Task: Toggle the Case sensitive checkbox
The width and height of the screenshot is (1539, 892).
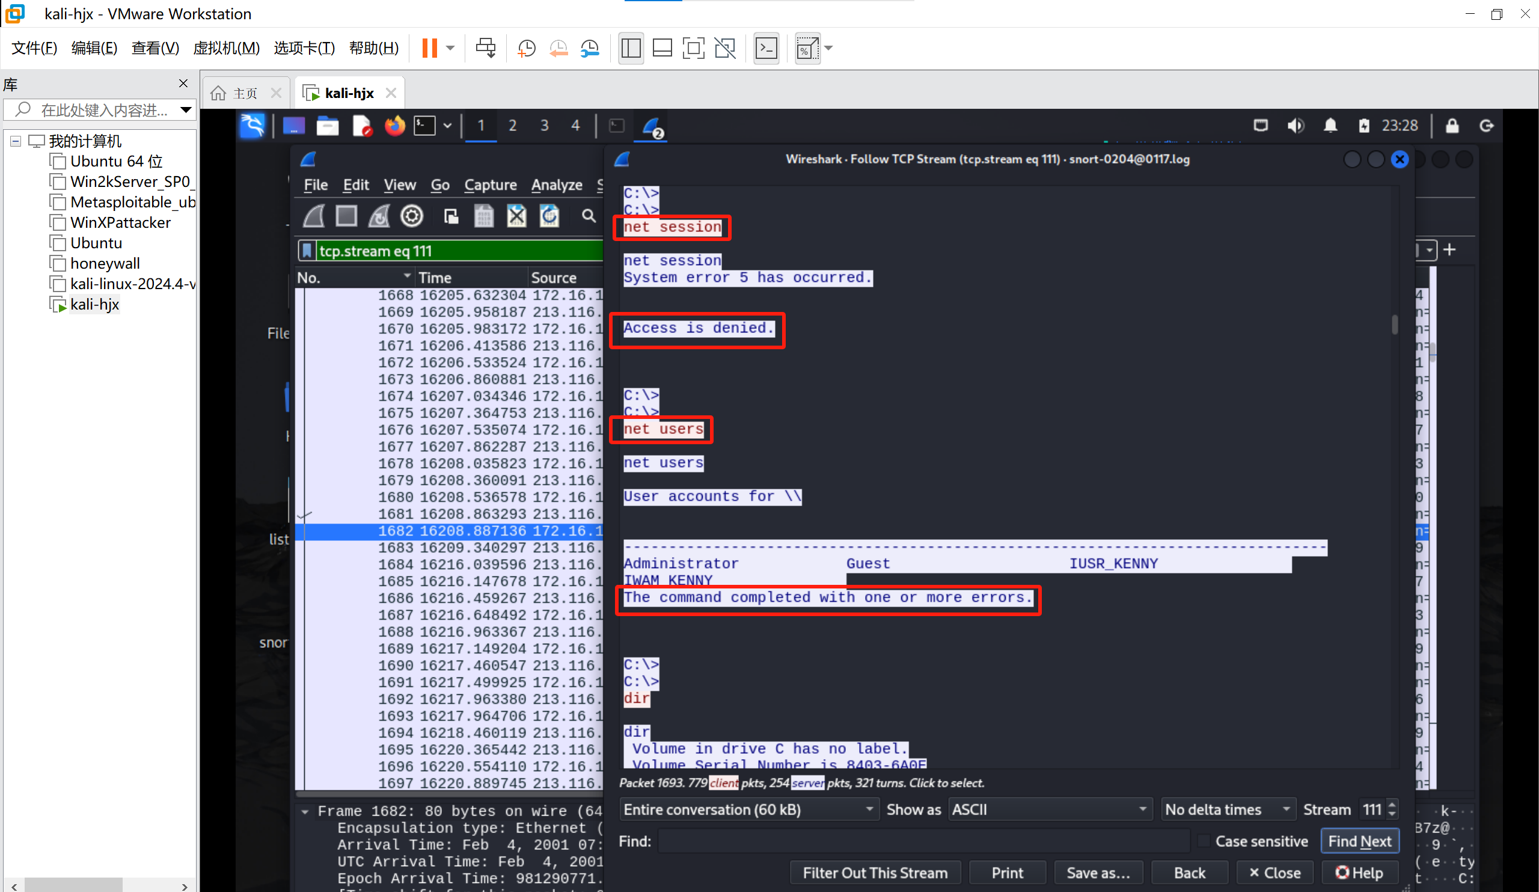Action: coord(1203,842)
